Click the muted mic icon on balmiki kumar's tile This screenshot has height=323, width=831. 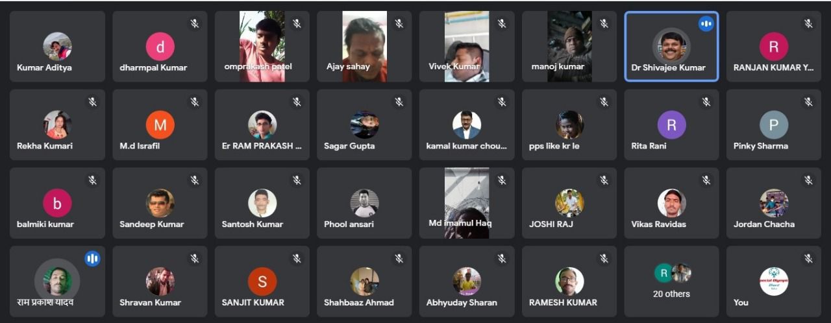pos(92,180)
